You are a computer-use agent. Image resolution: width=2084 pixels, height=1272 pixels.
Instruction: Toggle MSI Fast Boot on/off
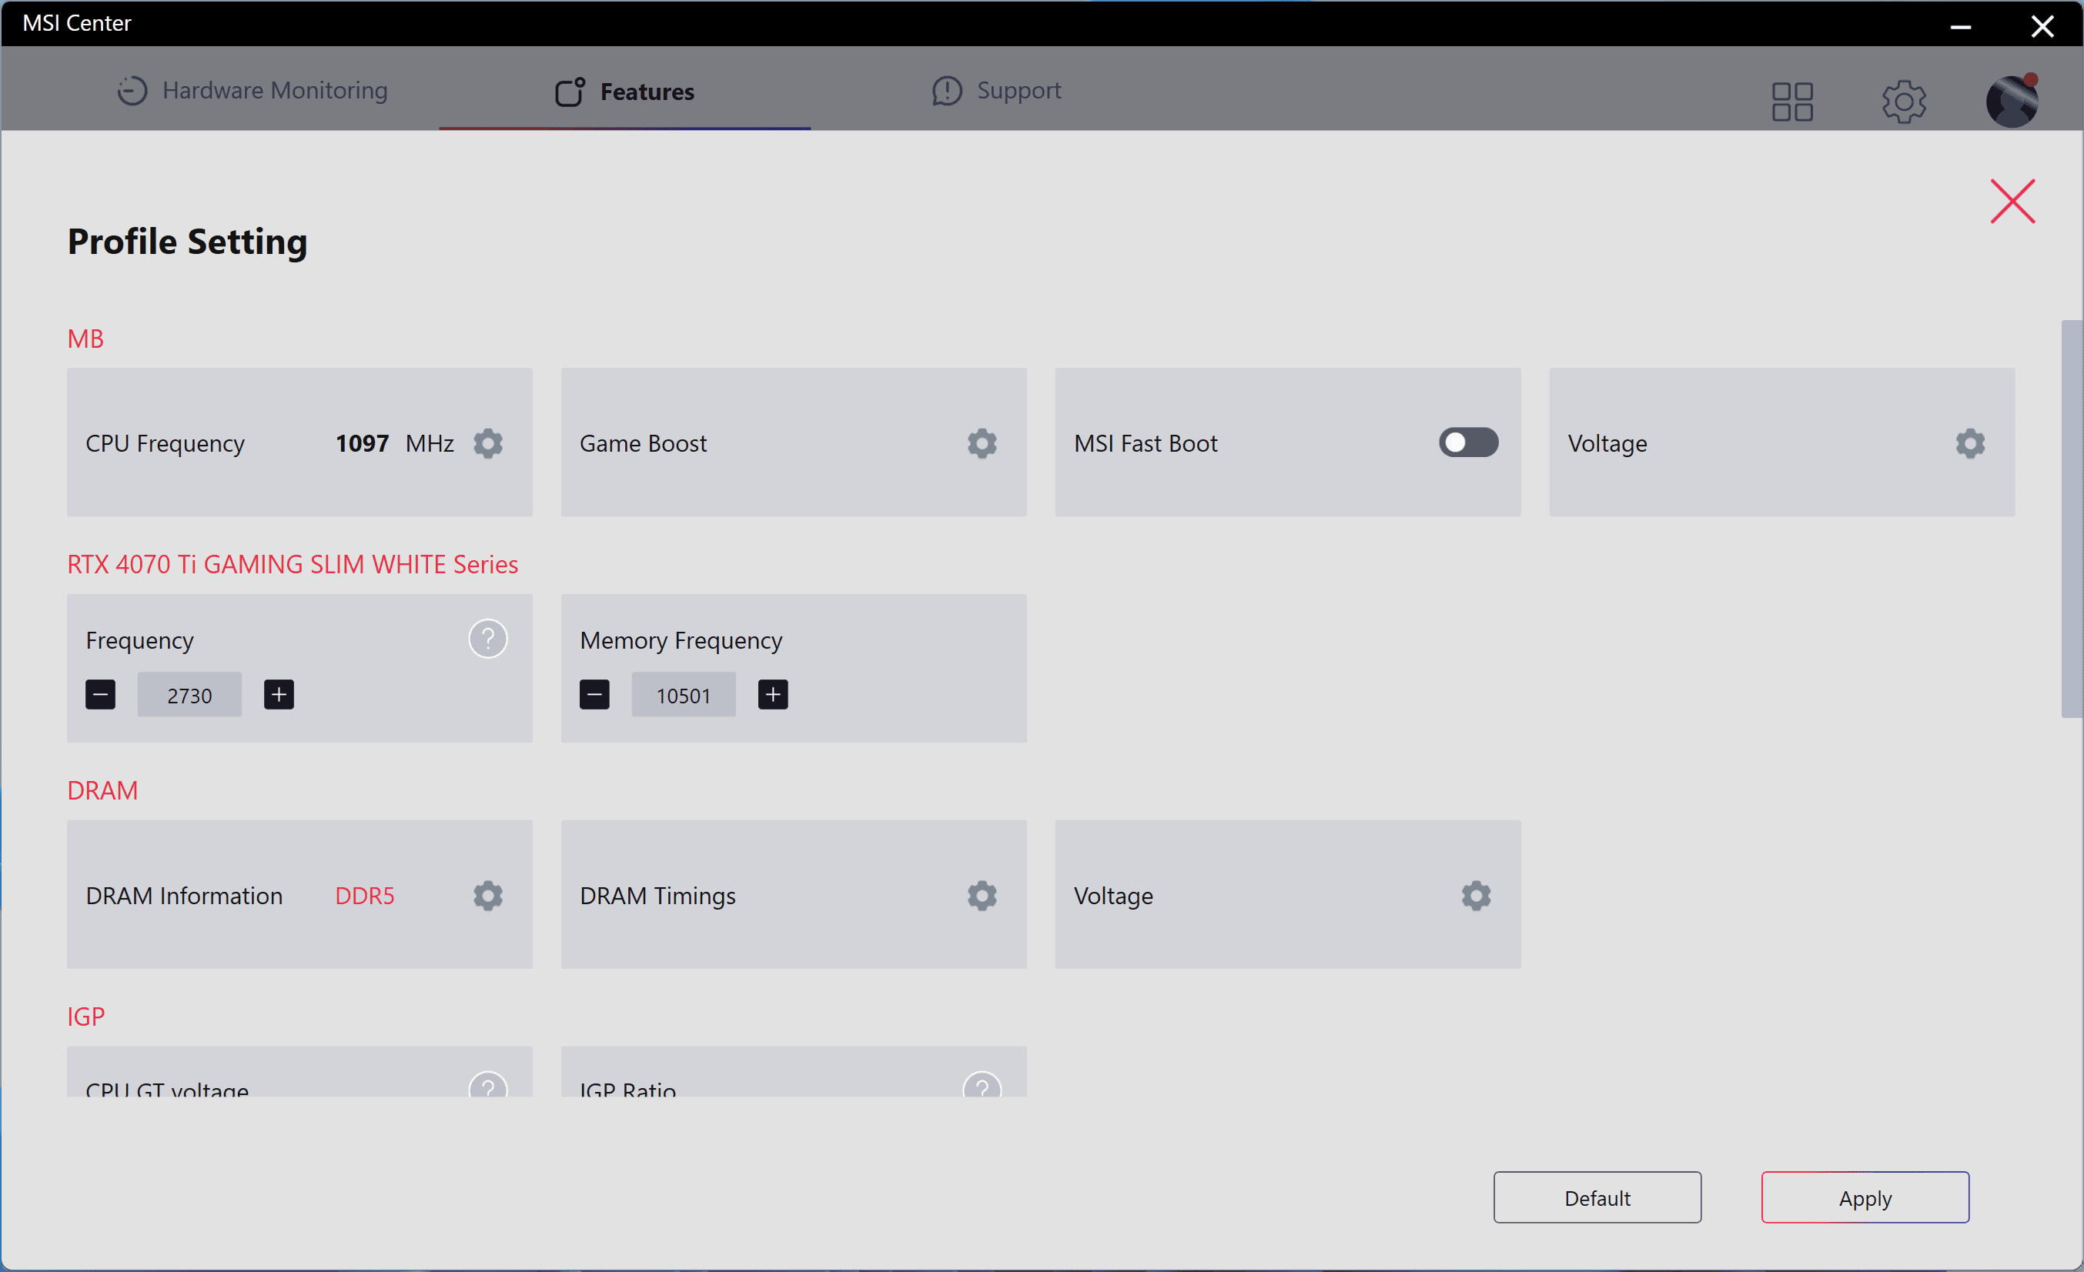[1468, 443]
